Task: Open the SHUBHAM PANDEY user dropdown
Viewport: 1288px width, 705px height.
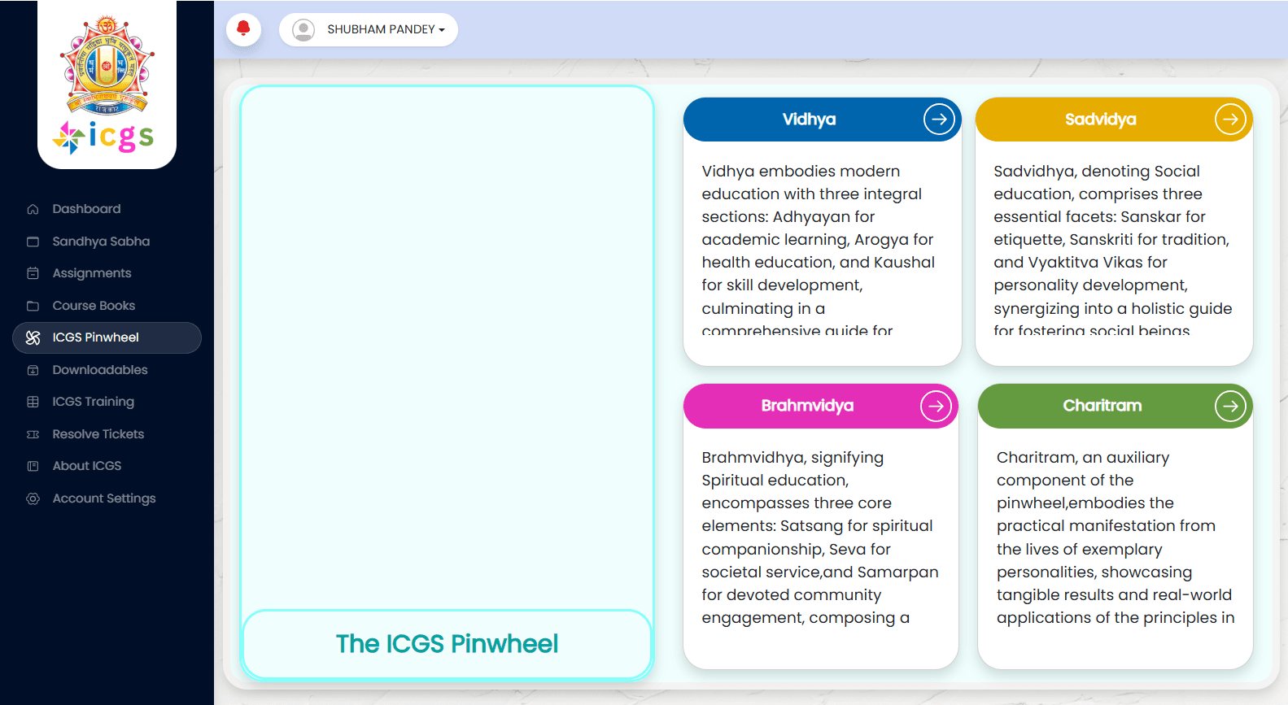Action: point(385,29)
